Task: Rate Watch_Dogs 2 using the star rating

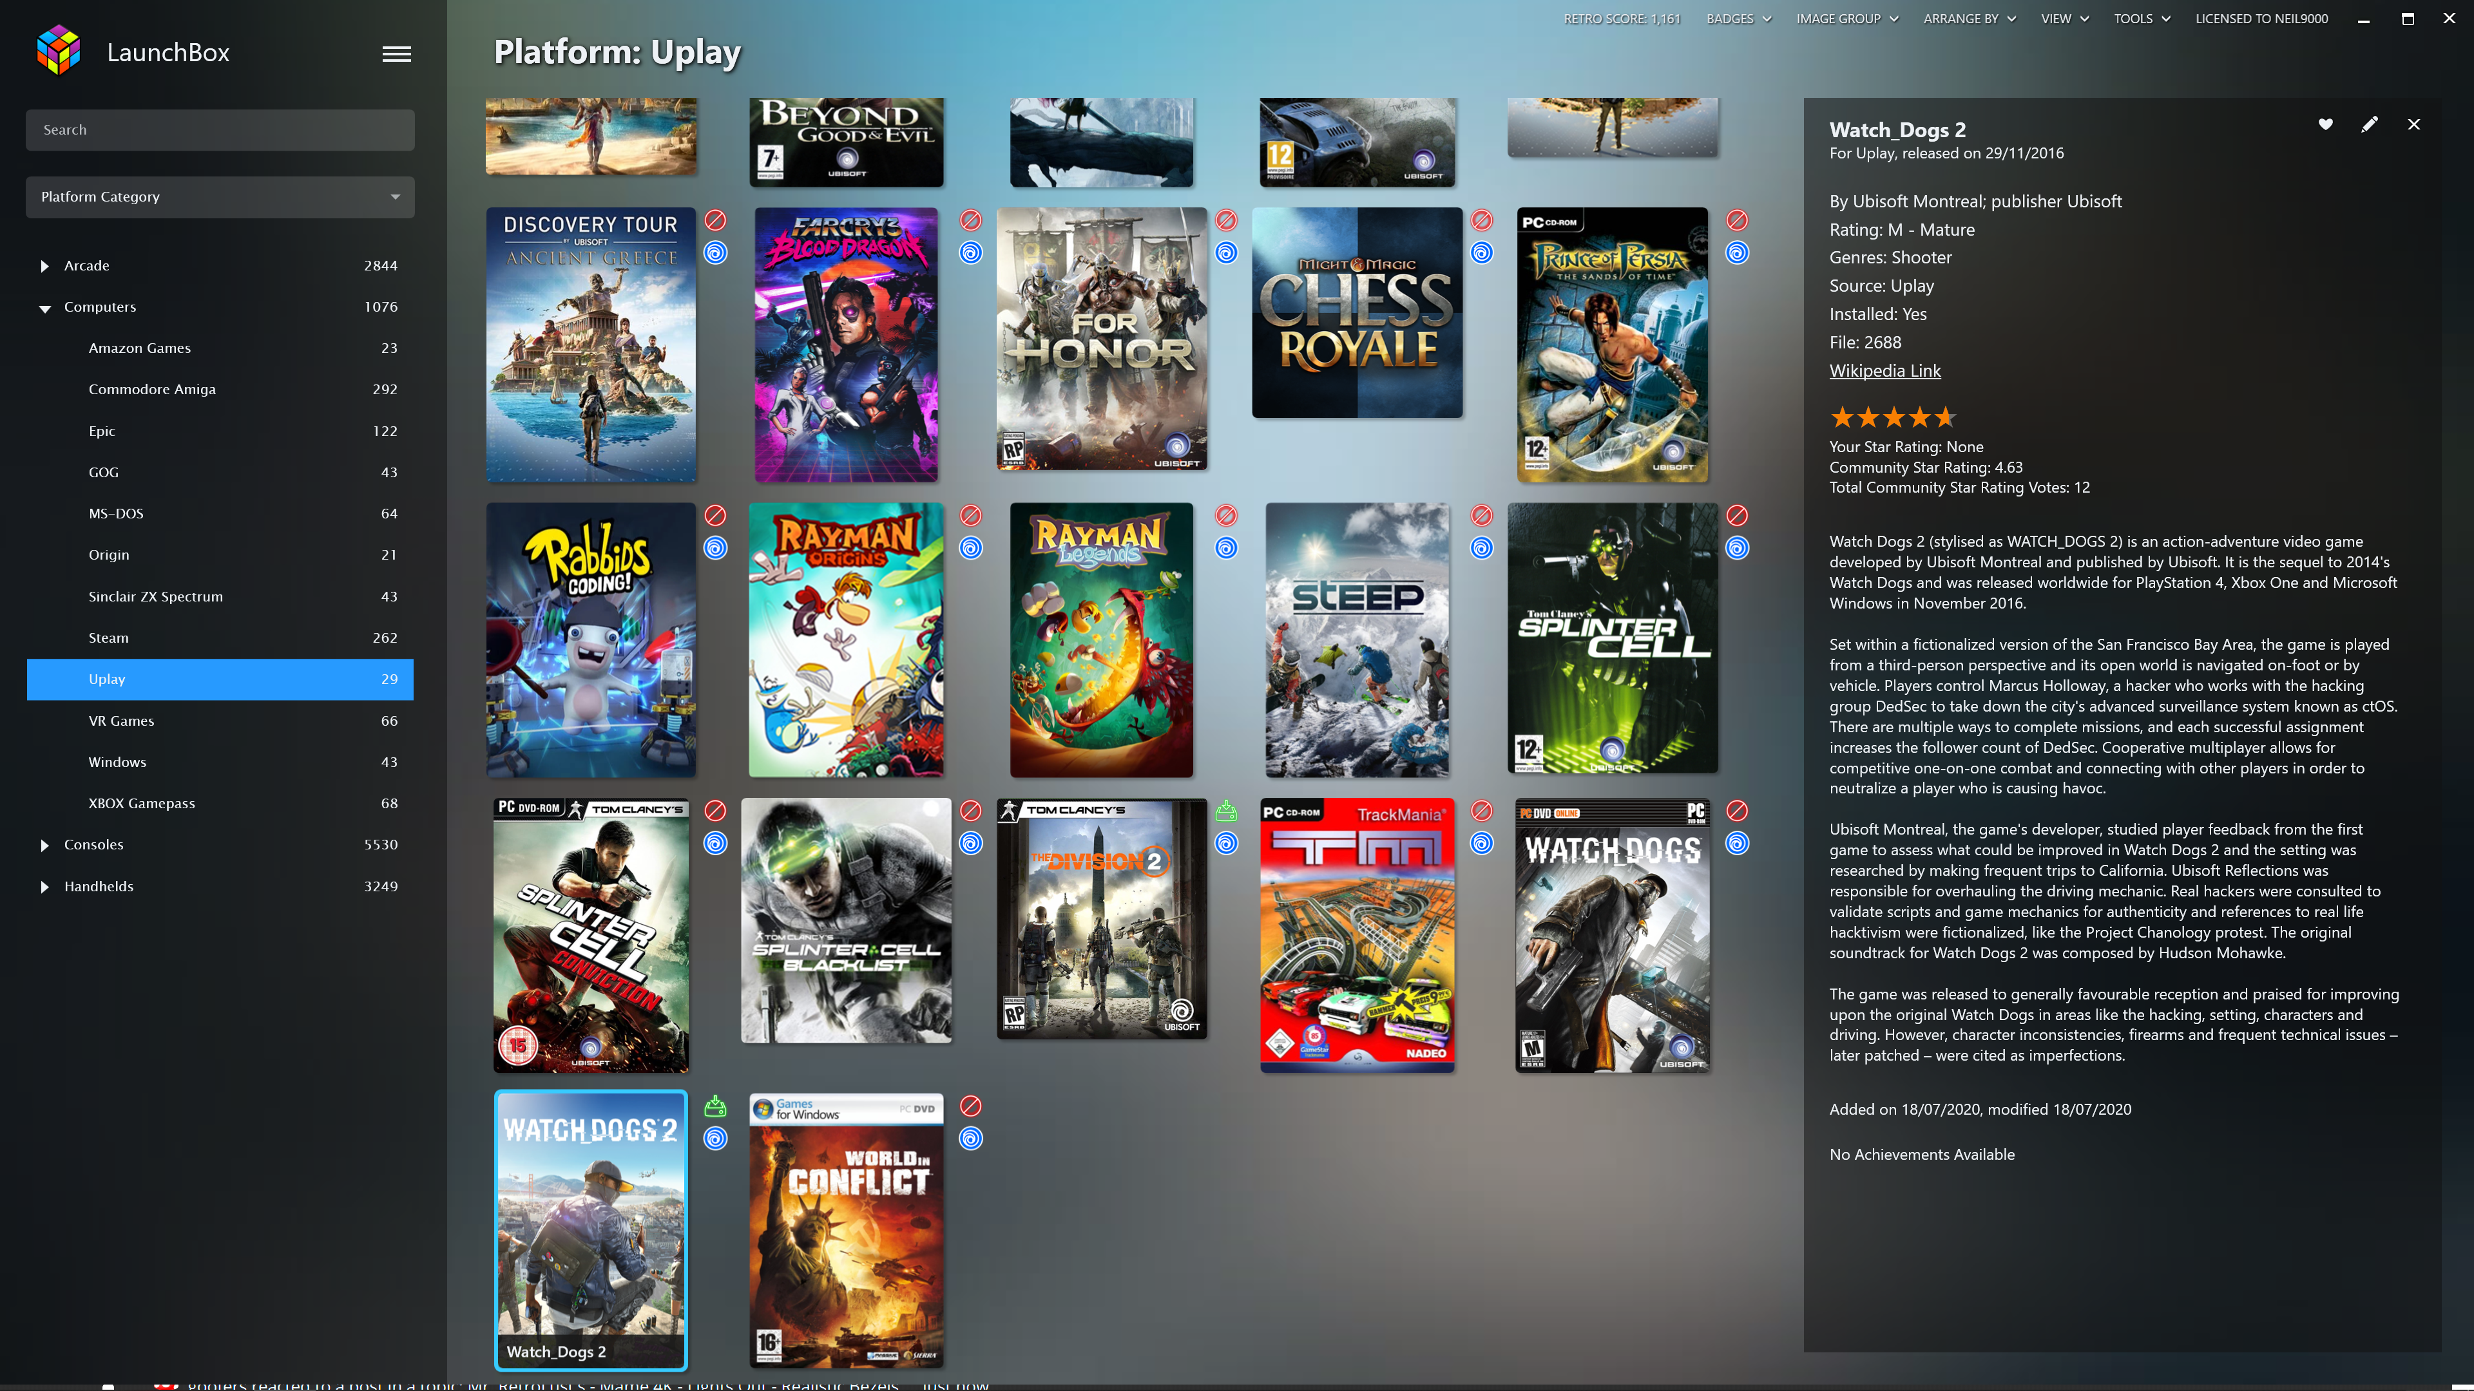Action: pyautogui.click(x=1892, y=417)
